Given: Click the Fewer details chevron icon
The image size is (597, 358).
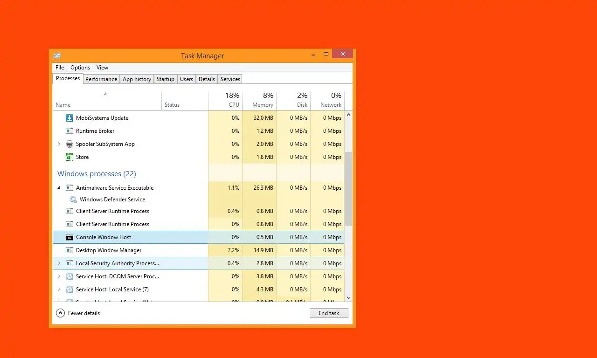Looking at the screenshot, I should point(60,313).
